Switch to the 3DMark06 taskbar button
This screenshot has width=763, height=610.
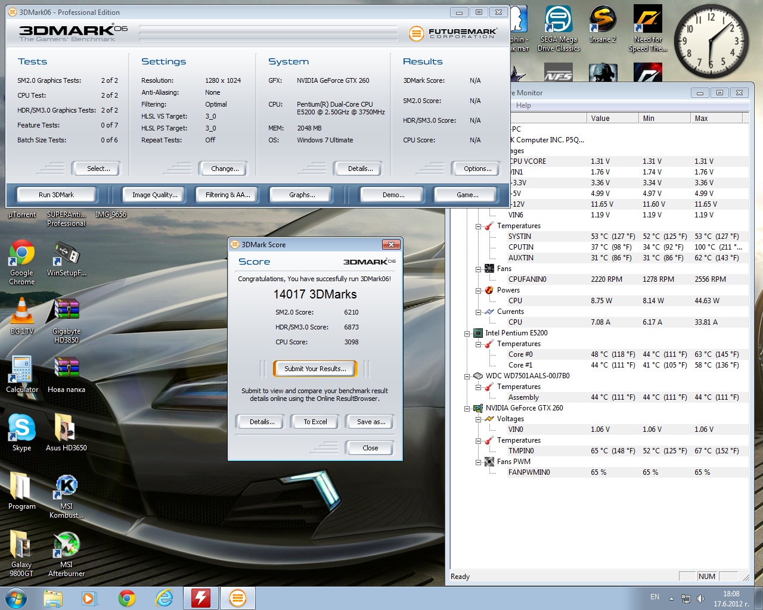(238, 598)
